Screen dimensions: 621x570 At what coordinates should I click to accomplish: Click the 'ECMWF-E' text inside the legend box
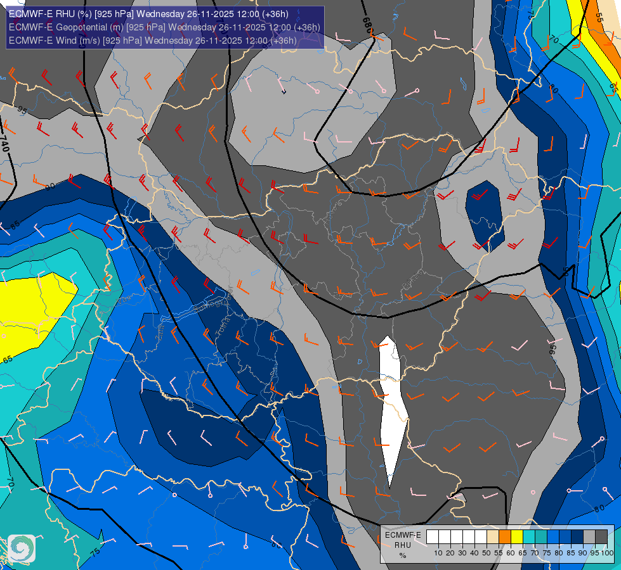(x=403, y=535)
